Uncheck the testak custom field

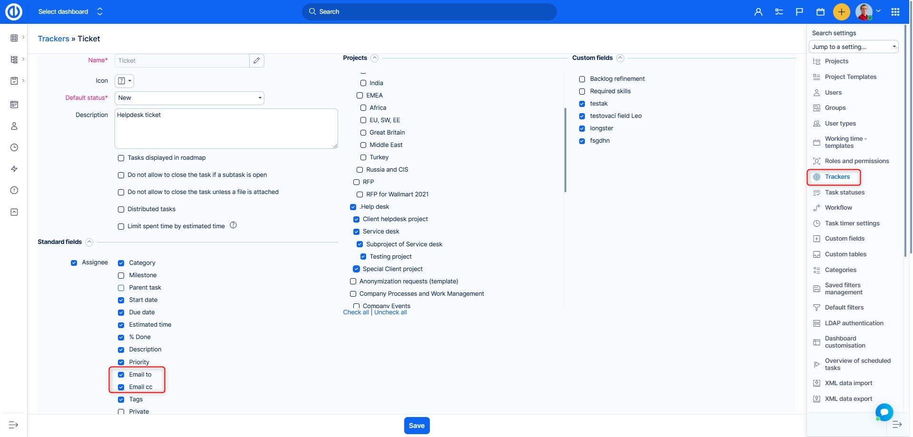[582, 104]
